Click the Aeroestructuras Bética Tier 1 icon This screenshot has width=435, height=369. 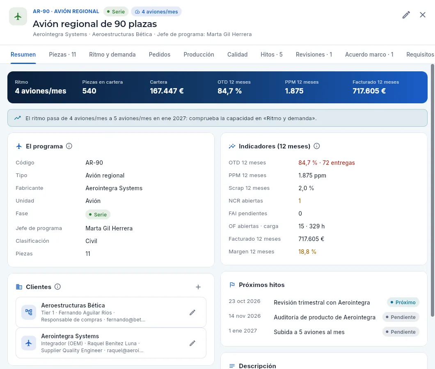click(29, 312)
